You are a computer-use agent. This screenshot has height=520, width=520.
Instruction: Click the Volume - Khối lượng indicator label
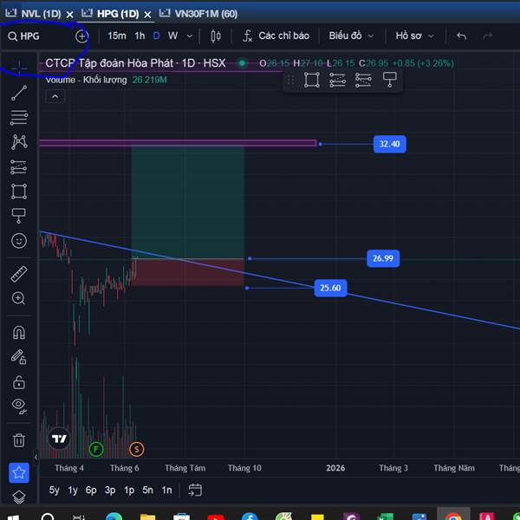tap(86, 80)
